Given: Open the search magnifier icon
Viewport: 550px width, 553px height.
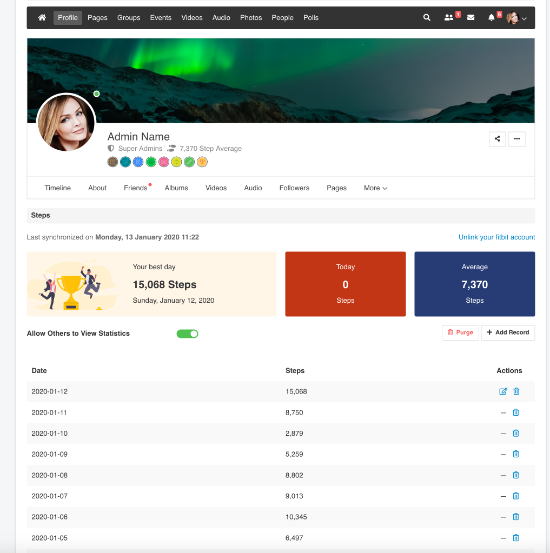Looking at the screenshot, I should coord(427,18).
